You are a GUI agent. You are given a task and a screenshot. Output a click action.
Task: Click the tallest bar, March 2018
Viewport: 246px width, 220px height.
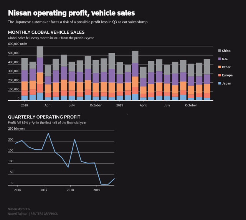click(x=40, y=73)
